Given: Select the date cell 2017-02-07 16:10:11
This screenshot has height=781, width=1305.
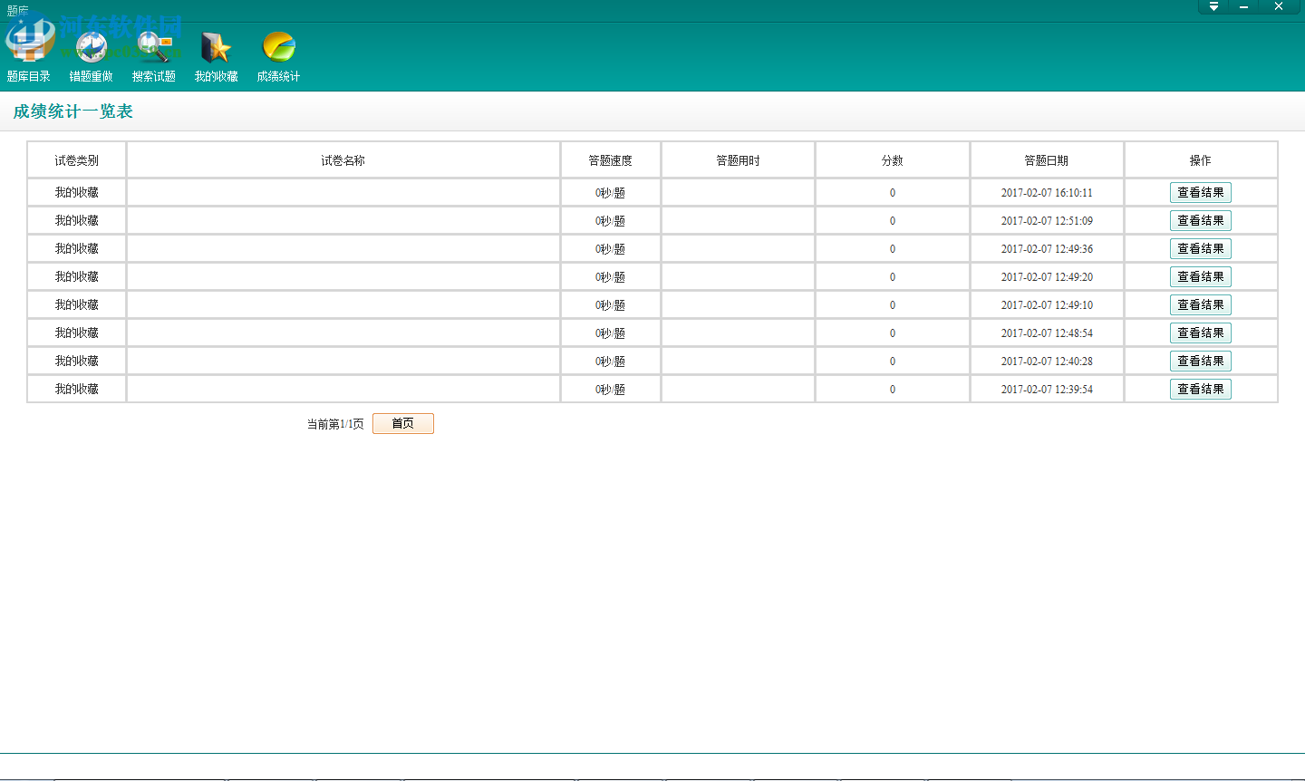Looking at the screenshot, I should click(1047, 193).
